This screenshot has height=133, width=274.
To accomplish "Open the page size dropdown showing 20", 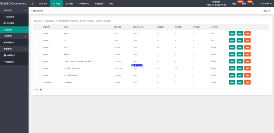I will tap(39, 89).
